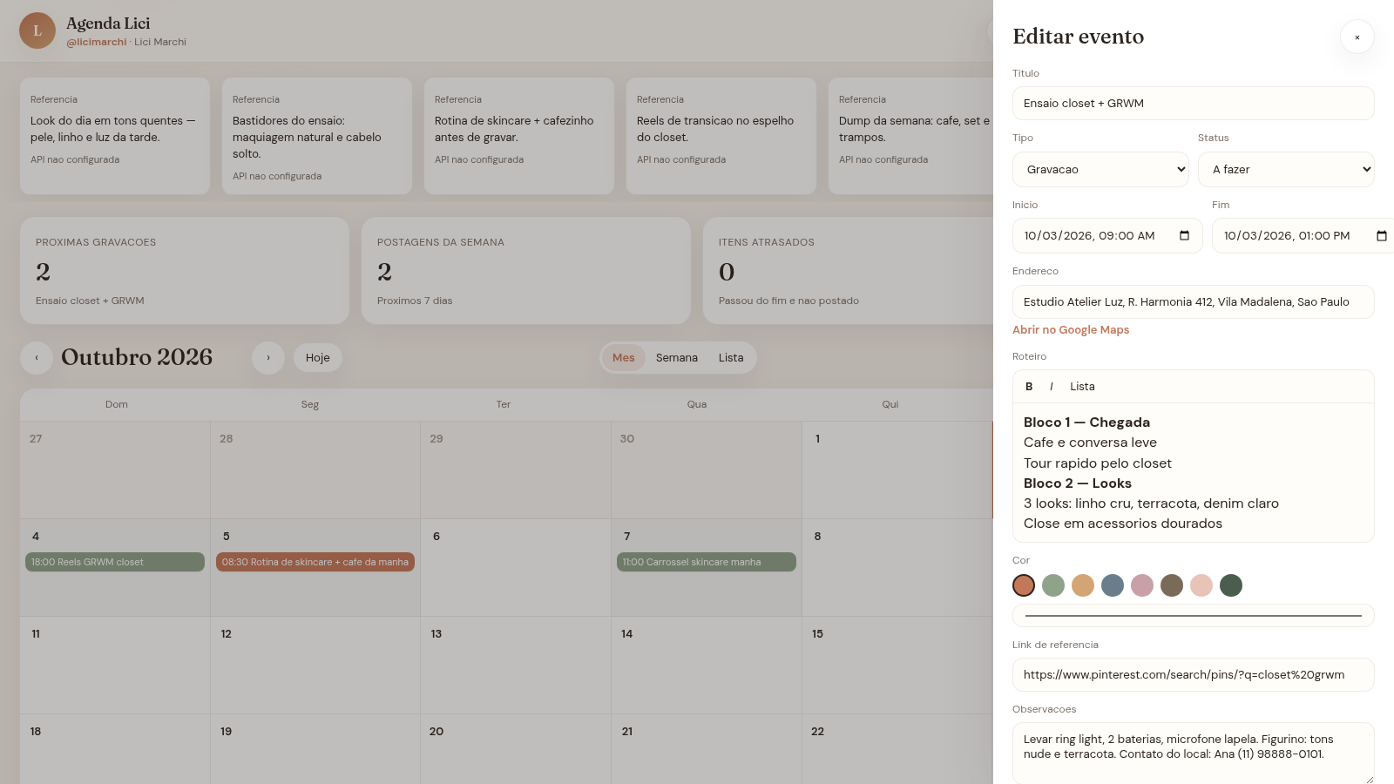
Task: Select the dark green color swatch
Action: tap(1231, 585)
